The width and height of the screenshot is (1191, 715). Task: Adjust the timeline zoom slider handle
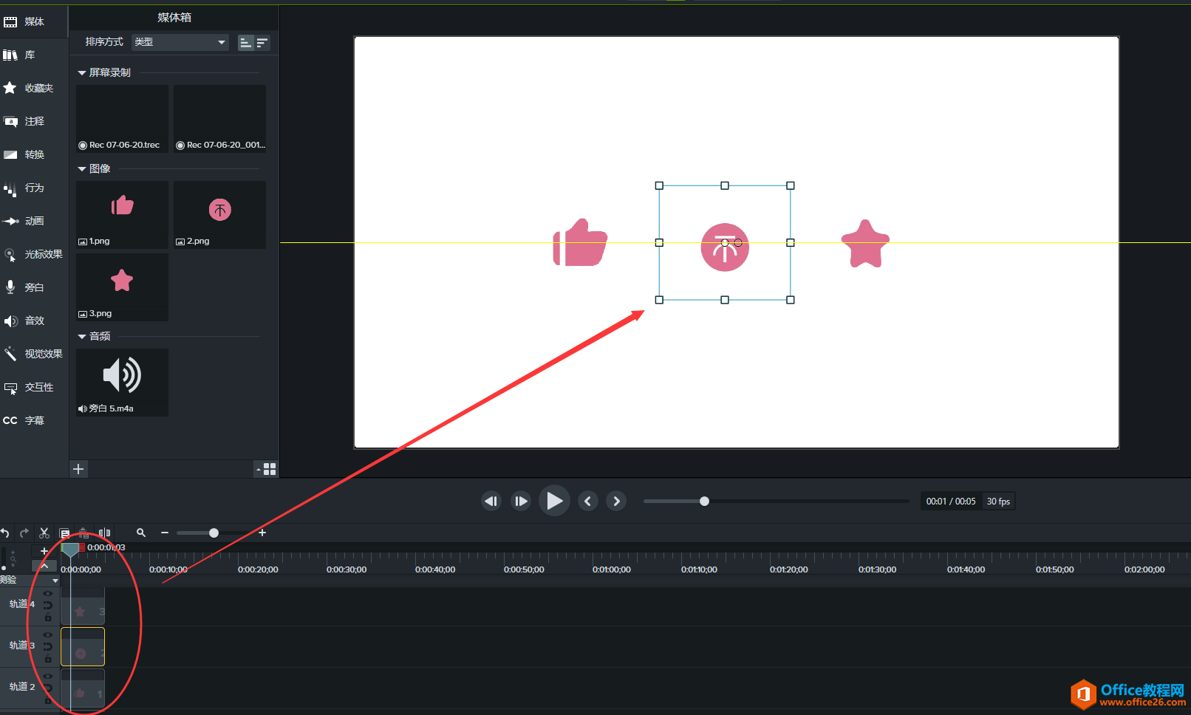point(214,533)
